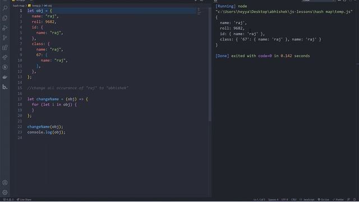The image size is (359, 202).
Task: Click the Ln 1, Col 1 cursor position
Action: (259, 200)
